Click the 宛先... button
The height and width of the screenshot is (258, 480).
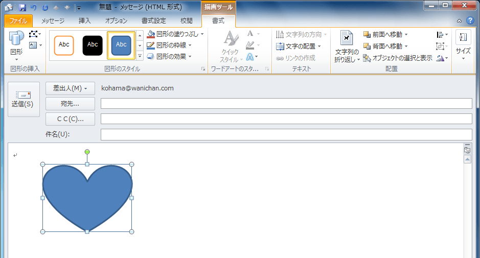click(70, 104)
